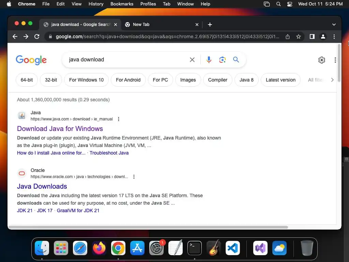
Task: Apply the Java 8 filter chip
Action: point(246,80)
